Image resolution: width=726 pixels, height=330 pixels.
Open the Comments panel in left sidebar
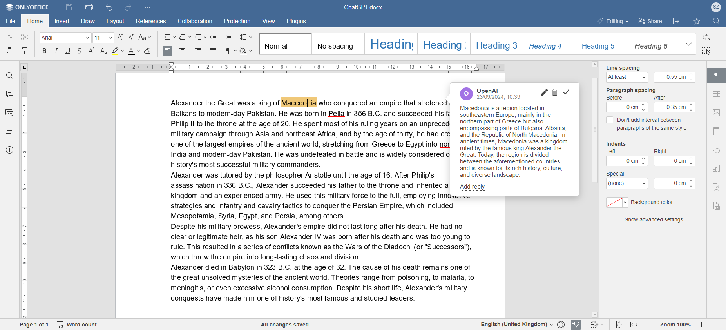tap(10, 94)
